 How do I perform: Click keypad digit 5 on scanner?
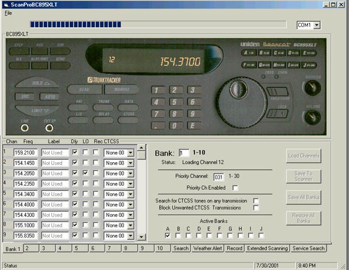(x=176, y=102)
